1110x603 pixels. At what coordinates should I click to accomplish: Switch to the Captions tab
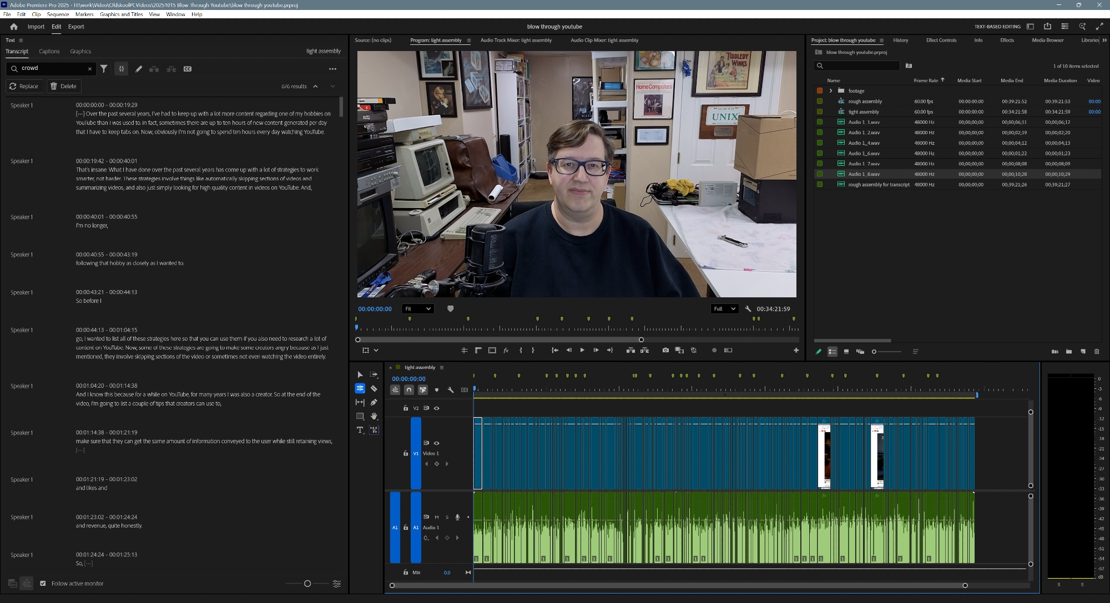click(x=49, y=52)
